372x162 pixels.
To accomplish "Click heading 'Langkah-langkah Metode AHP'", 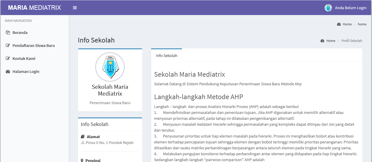I will 199,97.
